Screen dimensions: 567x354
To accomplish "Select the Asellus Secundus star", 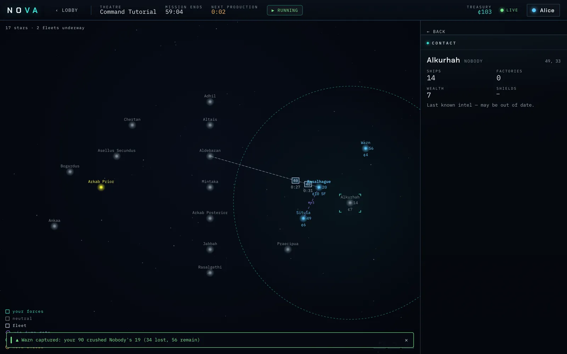I will point(117,156).
